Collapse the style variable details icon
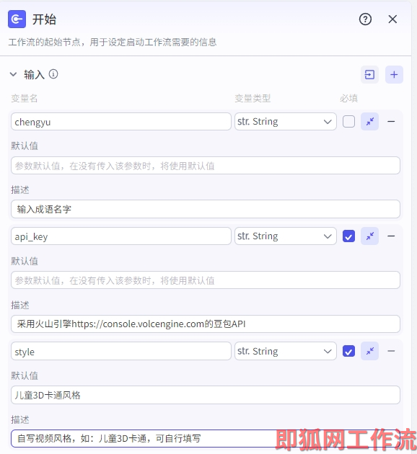Screen dimensions: 417x454 [369, 351]
